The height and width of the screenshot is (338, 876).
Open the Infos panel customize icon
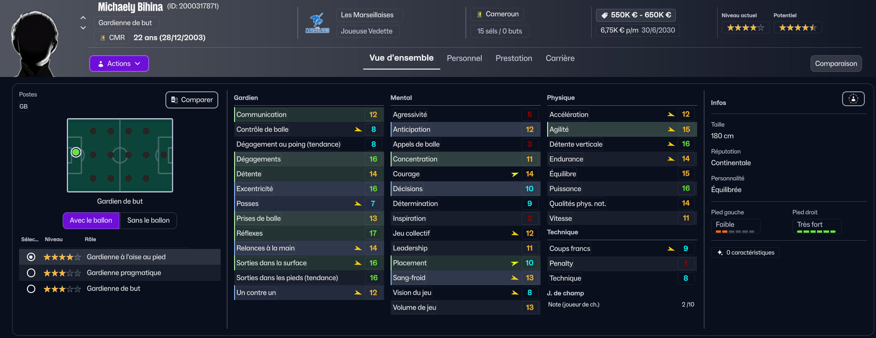click(853, 99)
